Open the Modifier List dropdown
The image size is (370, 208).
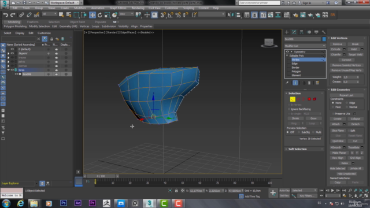305,46
